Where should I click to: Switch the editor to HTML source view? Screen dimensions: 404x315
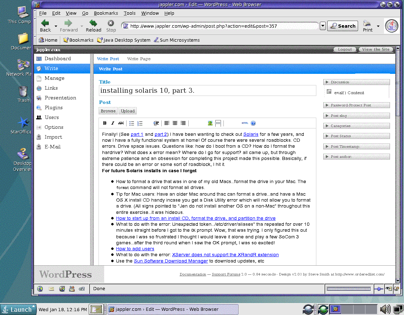coord(245,123)
